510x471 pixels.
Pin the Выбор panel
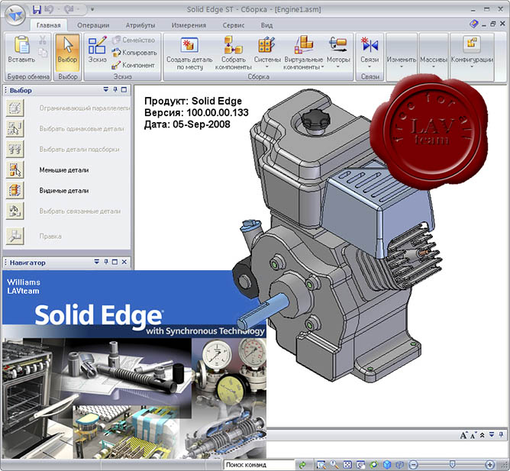coord(115,89)
